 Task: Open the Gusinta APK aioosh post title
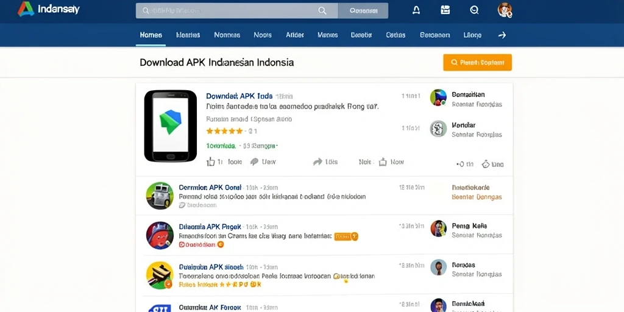211,267
